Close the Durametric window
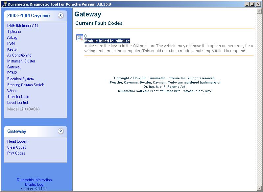The image size is (263, 192). pos(258,4)
